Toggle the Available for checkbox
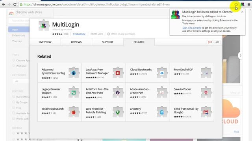 tap(14, 113)
